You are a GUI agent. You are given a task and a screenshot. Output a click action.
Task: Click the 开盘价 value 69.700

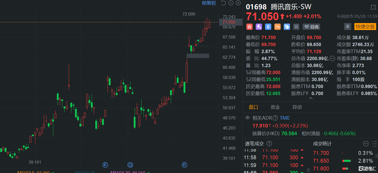tap(314, 38)
